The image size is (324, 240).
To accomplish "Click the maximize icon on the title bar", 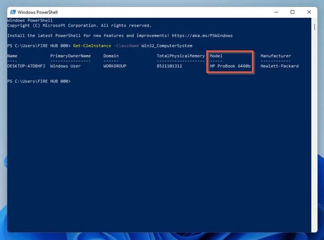I will pyautogui.click(x=292, y=12).
